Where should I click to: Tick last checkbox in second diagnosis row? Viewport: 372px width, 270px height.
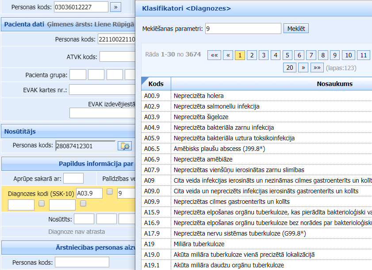click(83, 204)
